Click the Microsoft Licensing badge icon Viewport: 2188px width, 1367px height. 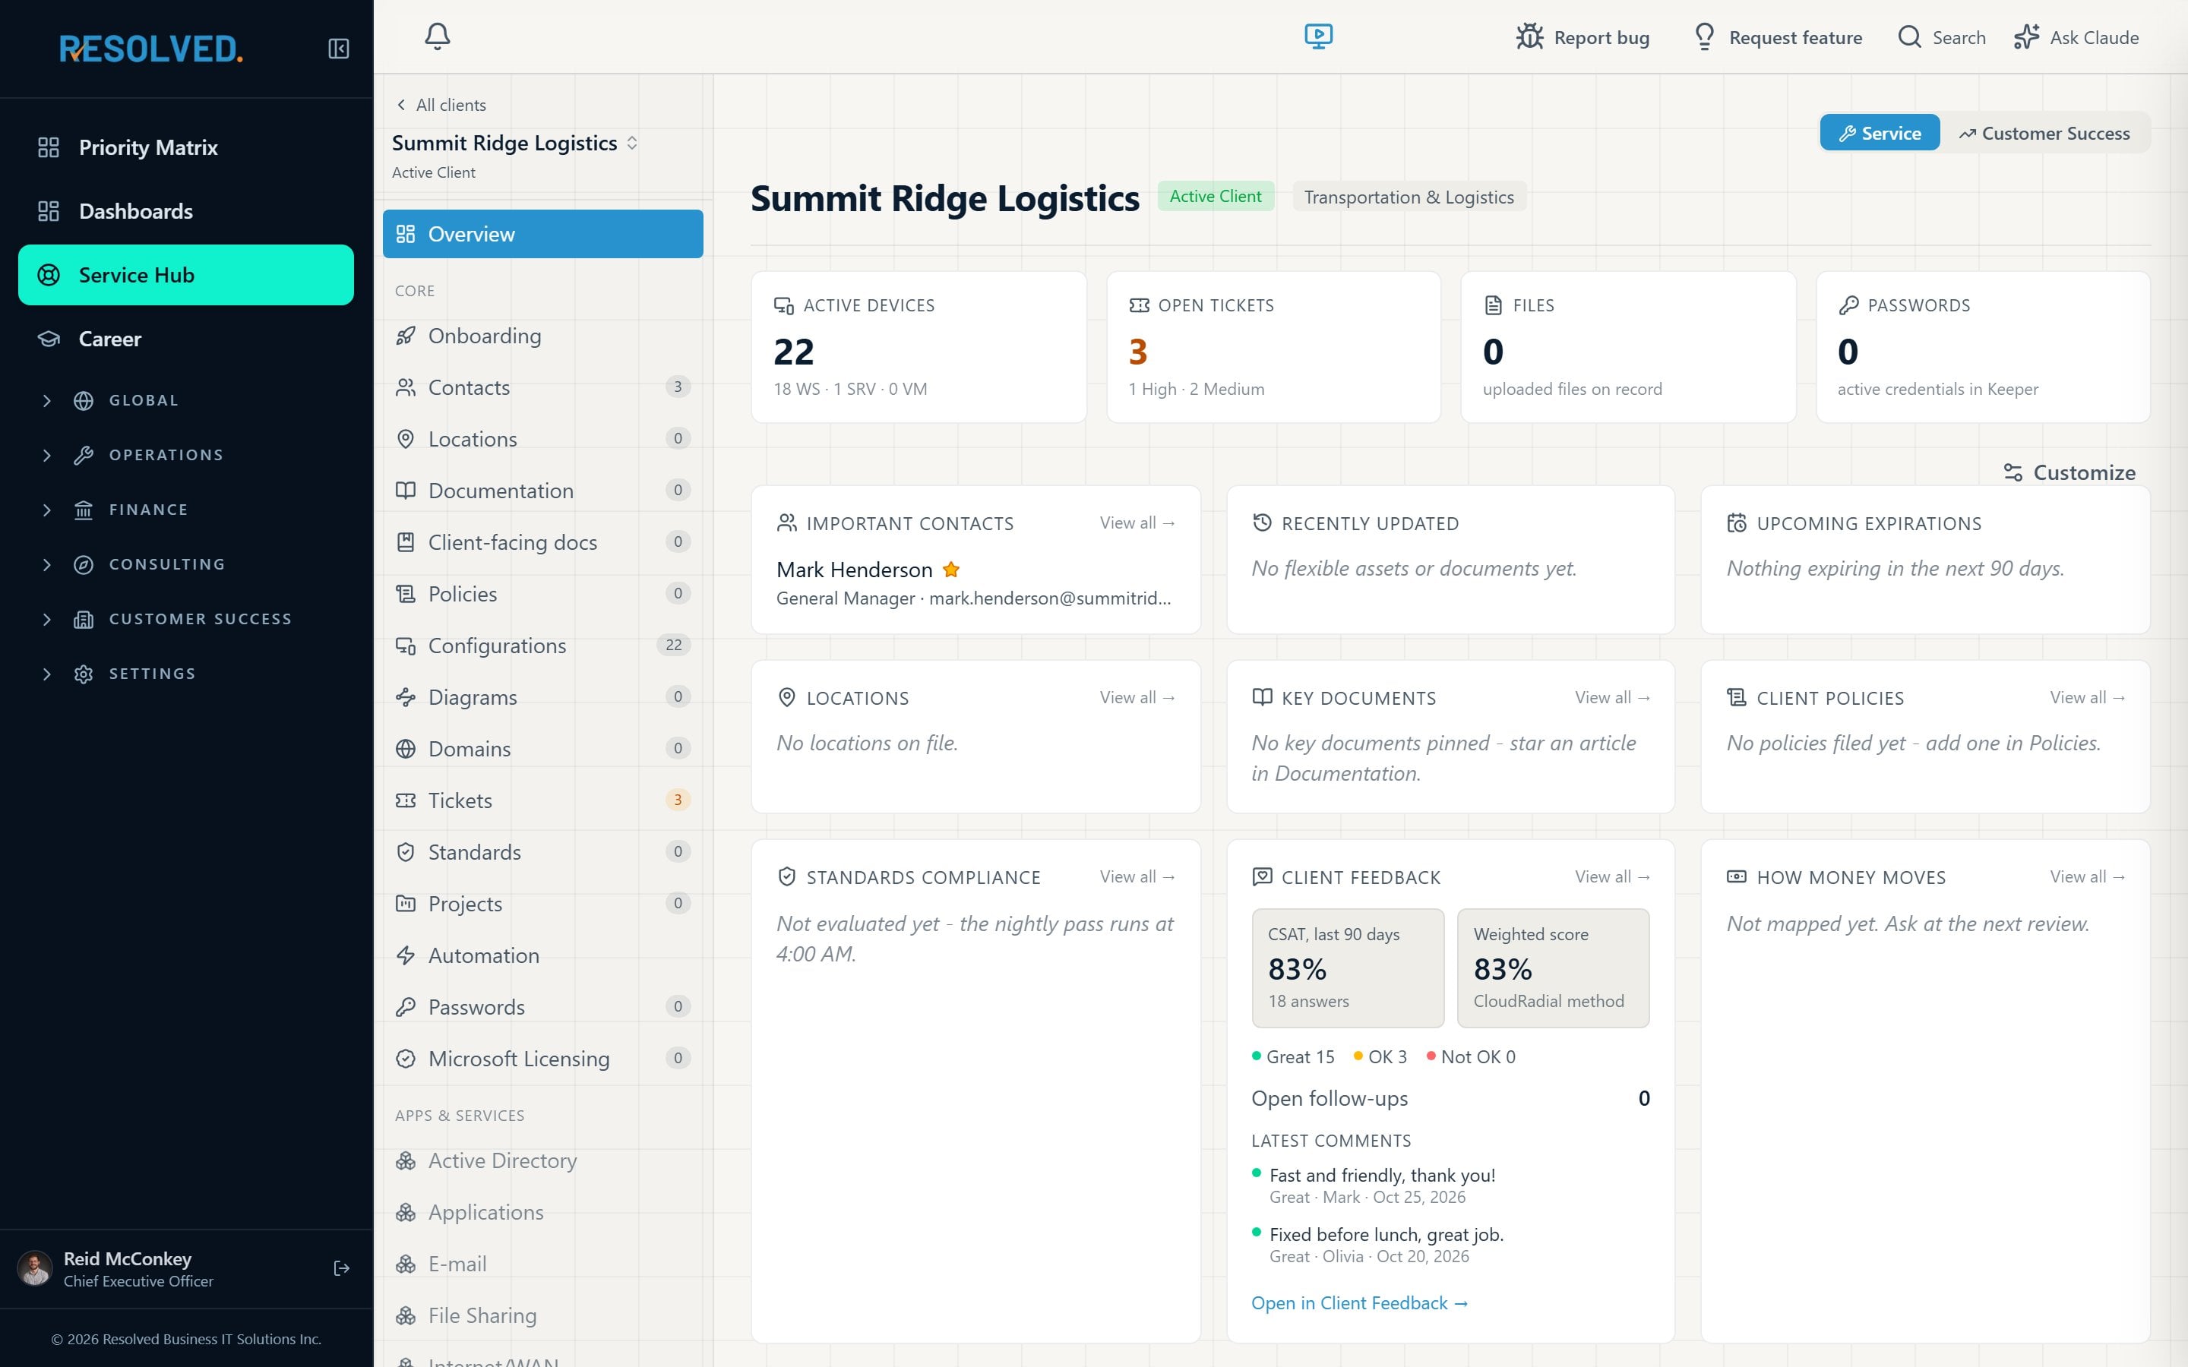point(406,1058)
